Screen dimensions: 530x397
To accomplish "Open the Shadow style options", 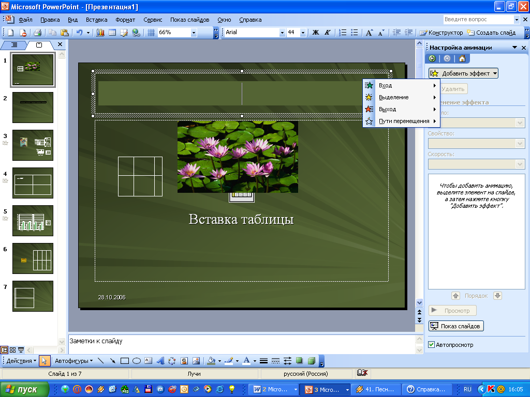I will (x=299, y=361).
